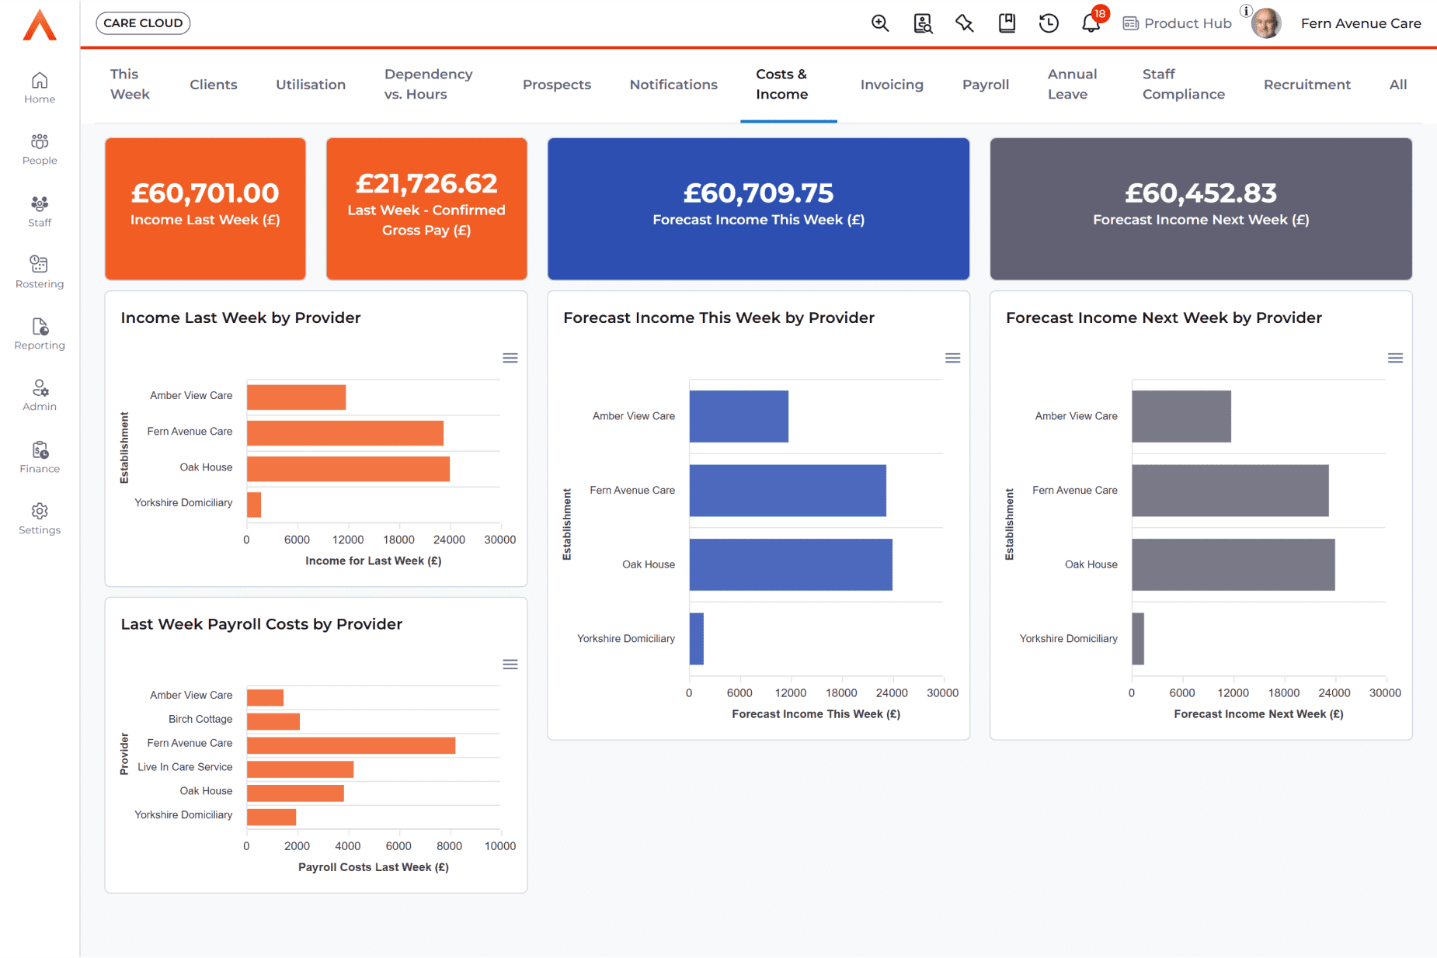Viewport: 1437px width, 958px height.
Task: Open the Reporting sidebar icon
Action: coord(40,334)
